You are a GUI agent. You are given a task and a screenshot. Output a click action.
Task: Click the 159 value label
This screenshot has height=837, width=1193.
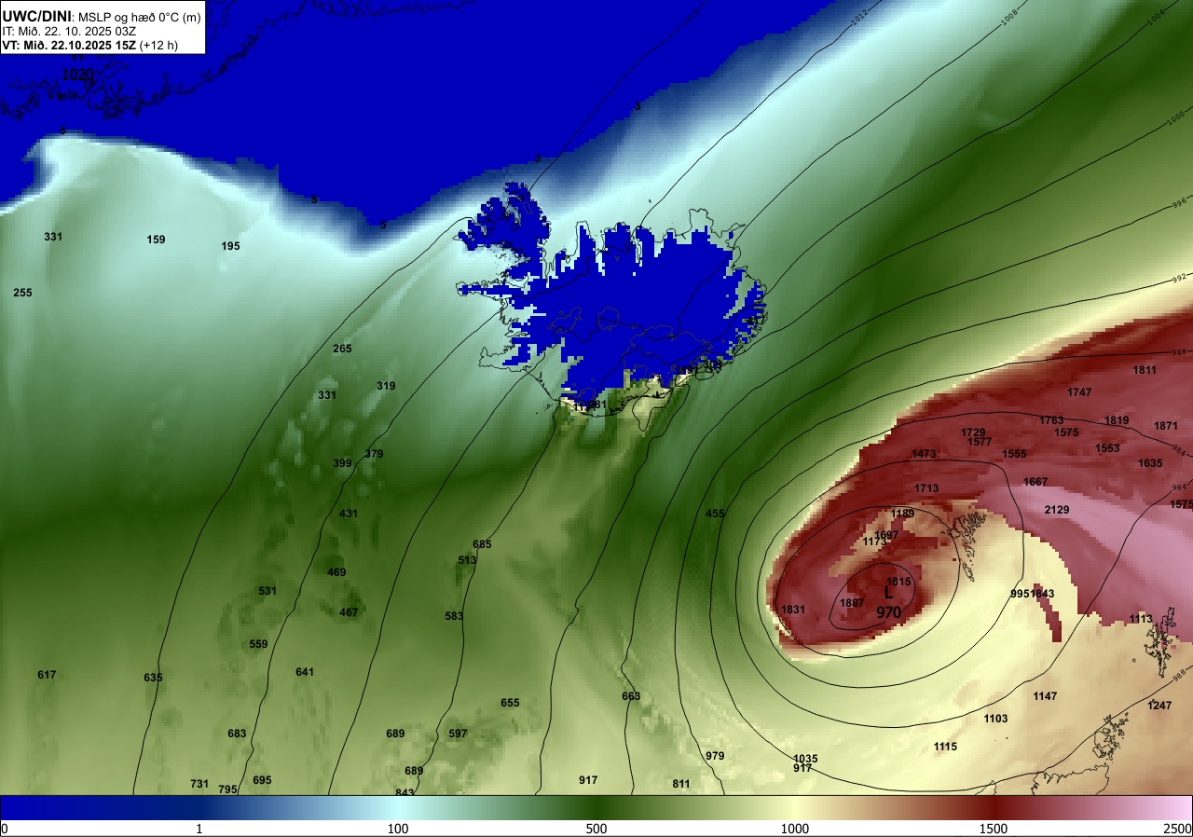[x=156, y=240]
